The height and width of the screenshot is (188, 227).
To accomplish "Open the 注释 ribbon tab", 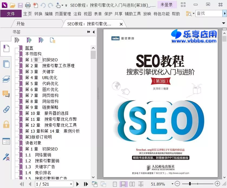I will pyautogui.click(x=77, y=14).
